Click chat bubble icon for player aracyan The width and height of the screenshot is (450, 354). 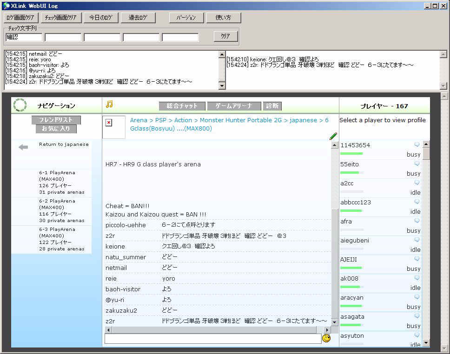tap(417, 296)
